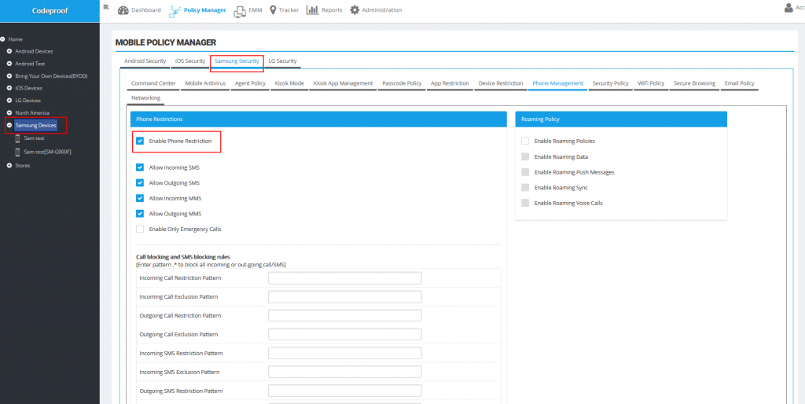Expand the iOS Devices node
The image size is (805, 404).
click(9, 88)
